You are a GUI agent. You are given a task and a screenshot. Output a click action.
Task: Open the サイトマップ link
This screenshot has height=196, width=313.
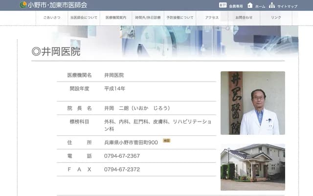pos(288,6)
